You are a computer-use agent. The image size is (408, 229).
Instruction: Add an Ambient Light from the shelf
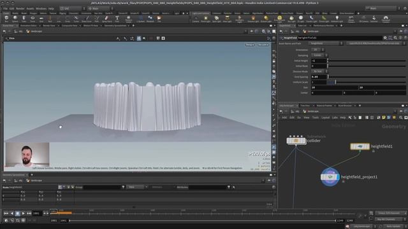coord(337,18)
